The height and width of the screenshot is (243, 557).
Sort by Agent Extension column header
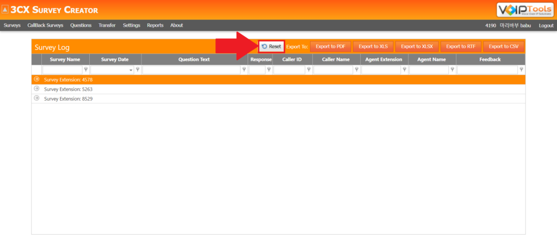point(385,59)
